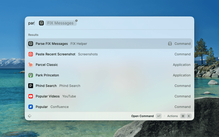Click the Phind Search icon
Viewport: 219px width, 137px height.
coord(30,86)
